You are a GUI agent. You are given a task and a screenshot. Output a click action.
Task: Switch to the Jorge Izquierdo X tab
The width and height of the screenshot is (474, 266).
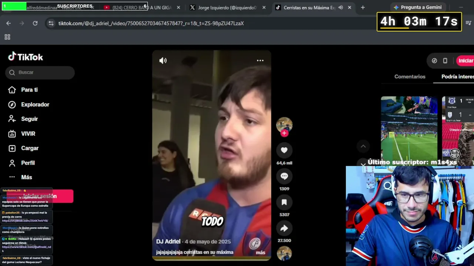[x=223, y=7]
